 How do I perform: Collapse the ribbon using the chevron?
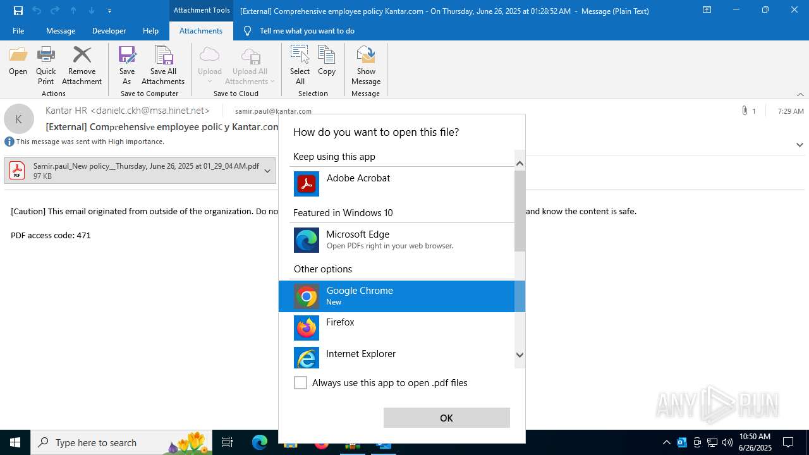[800, 94]
